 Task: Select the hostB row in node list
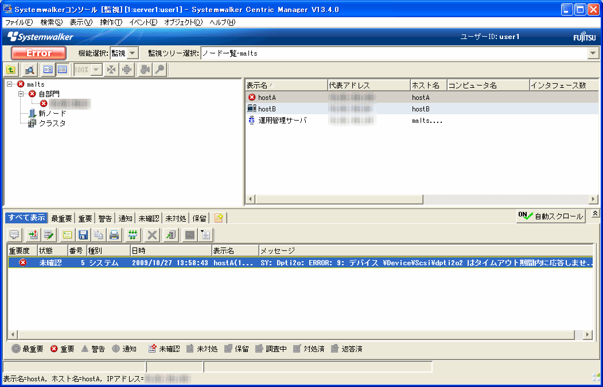[x=422, y=109]
